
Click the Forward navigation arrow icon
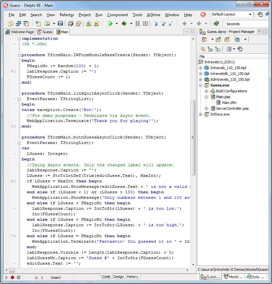click(x=199, y=24)
